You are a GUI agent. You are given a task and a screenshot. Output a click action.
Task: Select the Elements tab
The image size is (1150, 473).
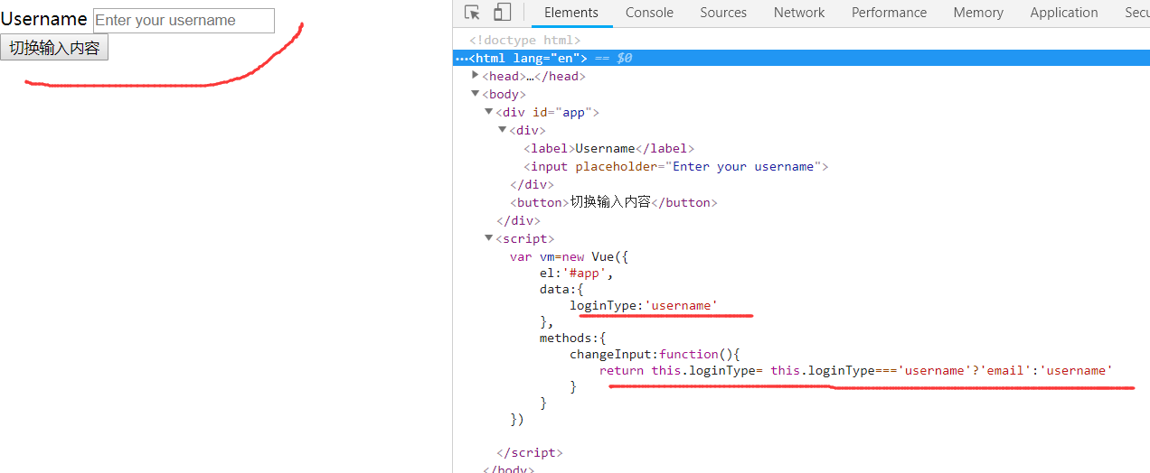(570, 13)
